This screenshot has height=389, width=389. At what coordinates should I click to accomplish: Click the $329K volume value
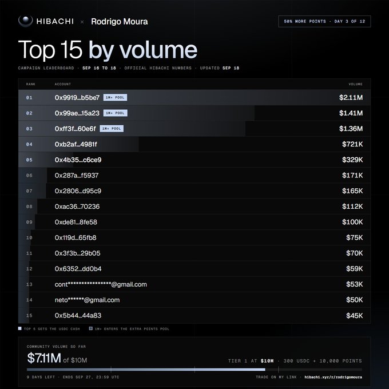coord(352,160)
